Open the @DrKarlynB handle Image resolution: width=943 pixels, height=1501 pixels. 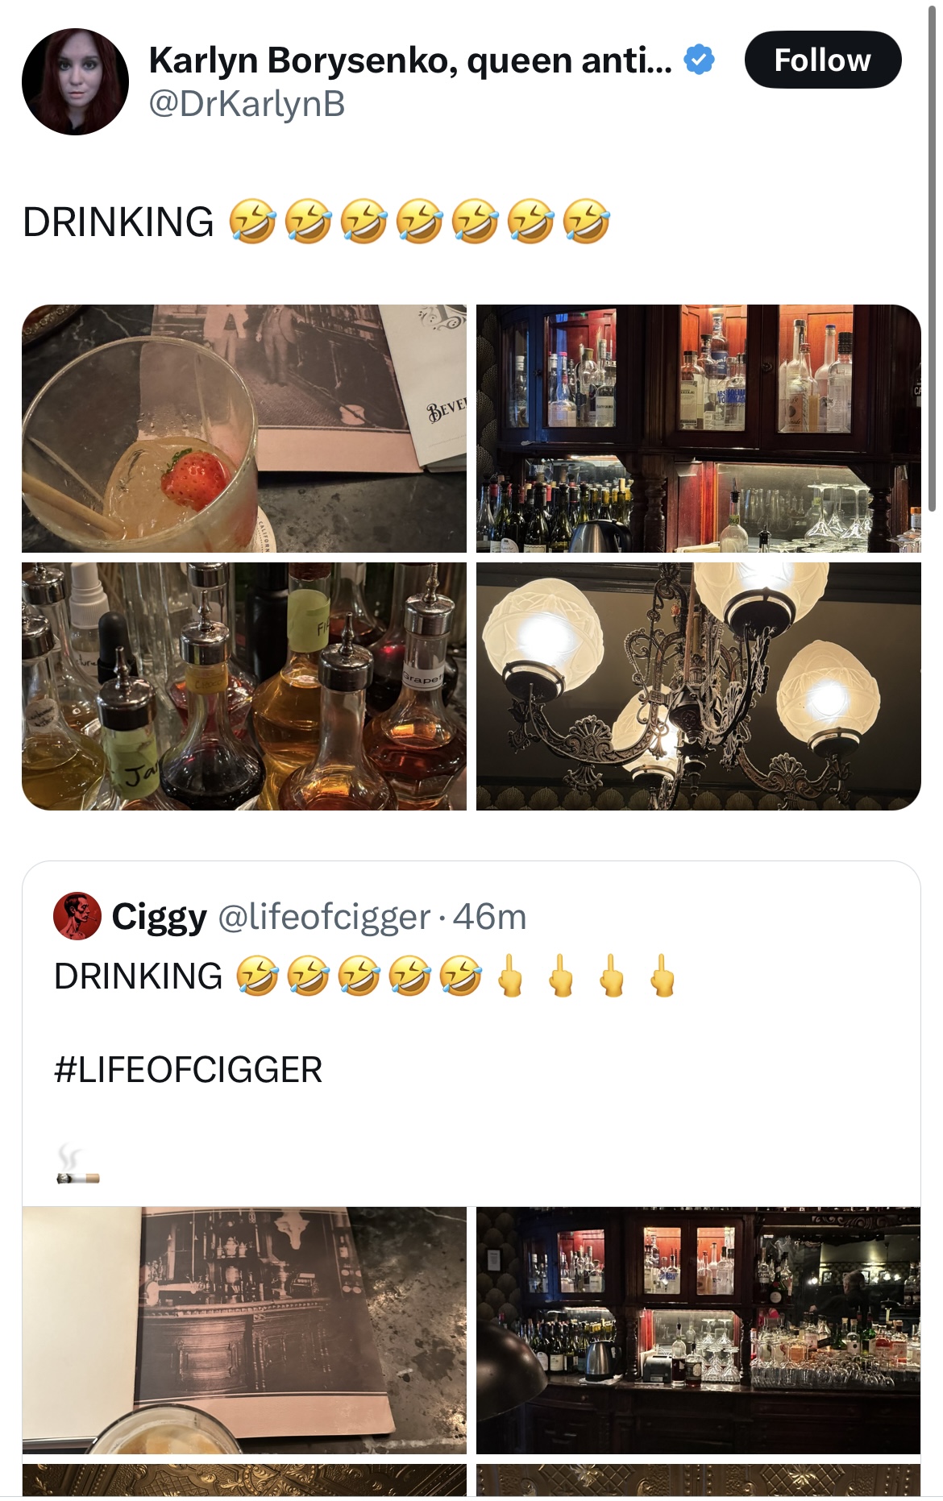tap(247, 104)
